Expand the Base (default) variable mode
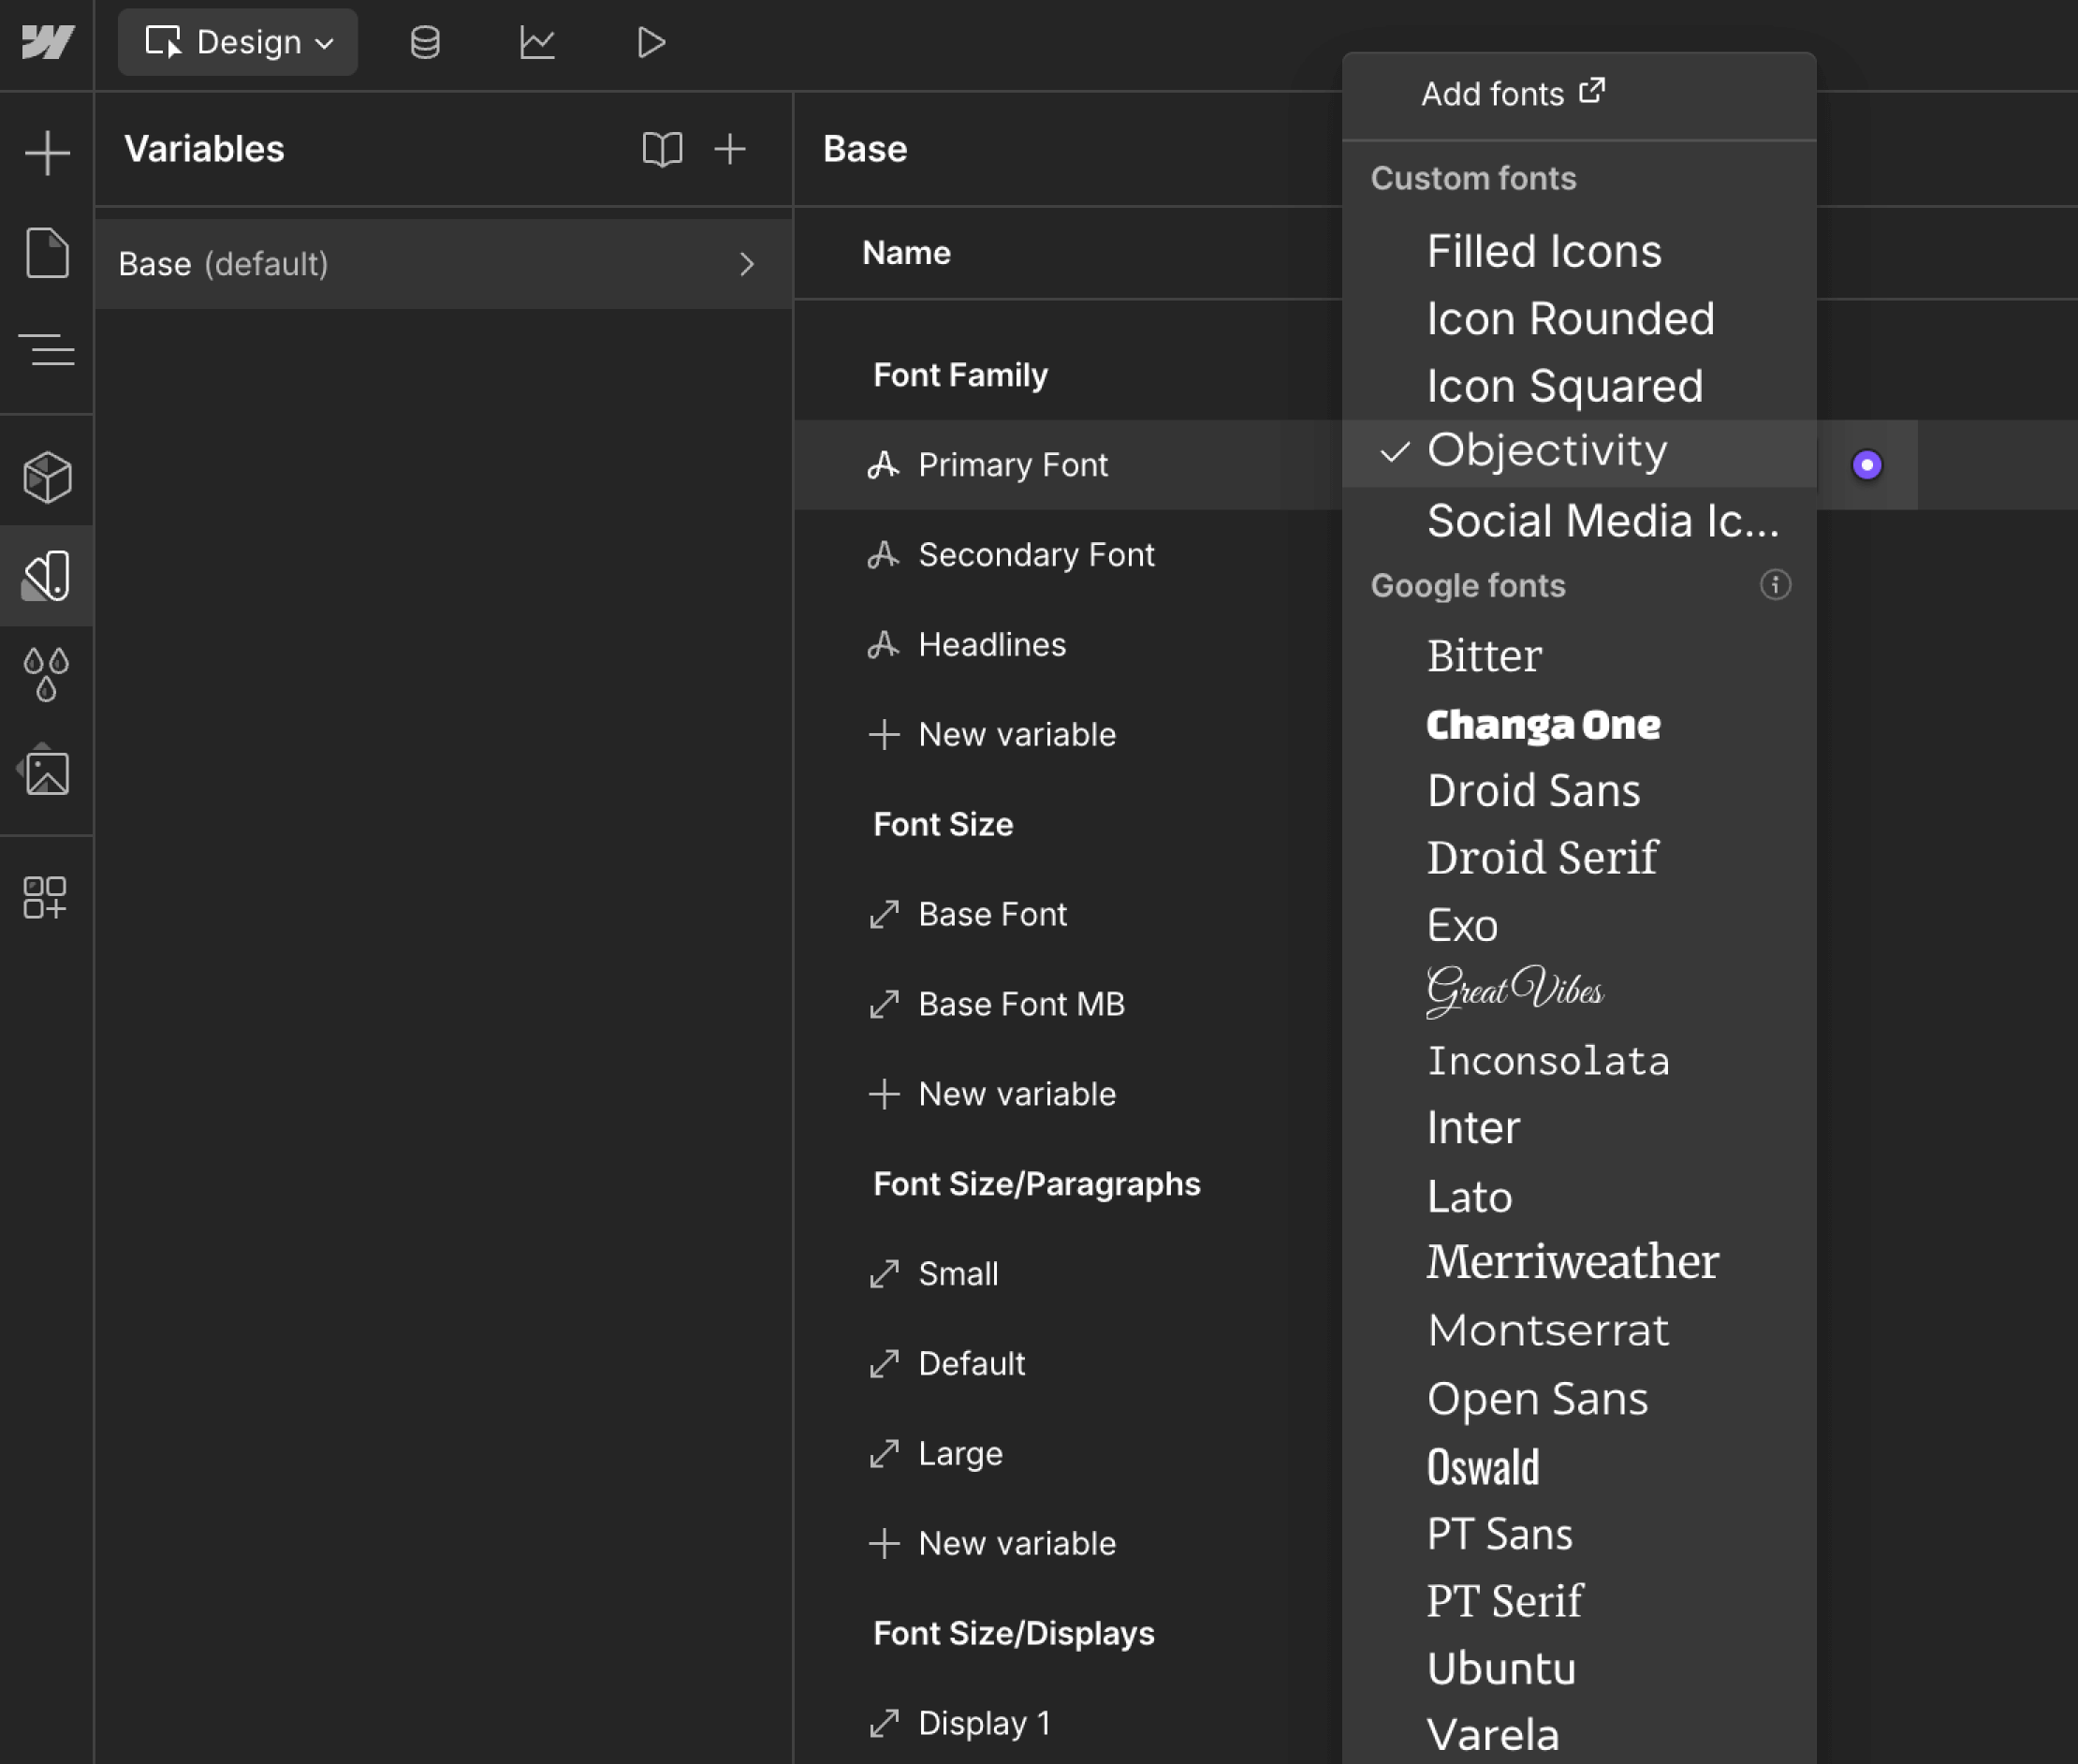This screenshot has width=2078, height=1764. tap(748, 264)
